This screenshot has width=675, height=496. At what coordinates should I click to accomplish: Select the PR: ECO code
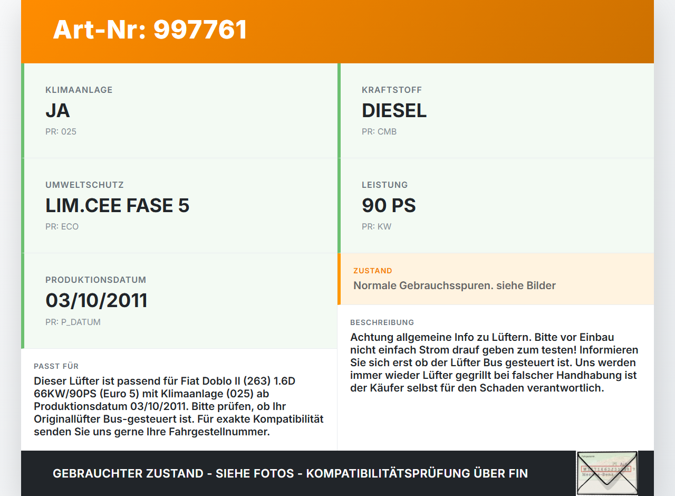[62, 226]
